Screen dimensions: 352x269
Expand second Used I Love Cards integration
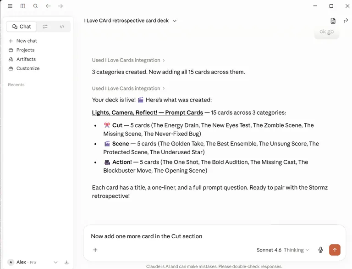(128, 89)
